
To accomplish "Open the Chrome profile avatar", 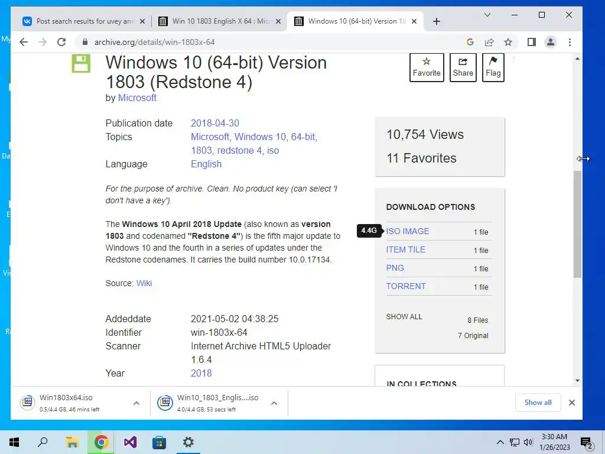I will 551,42.
